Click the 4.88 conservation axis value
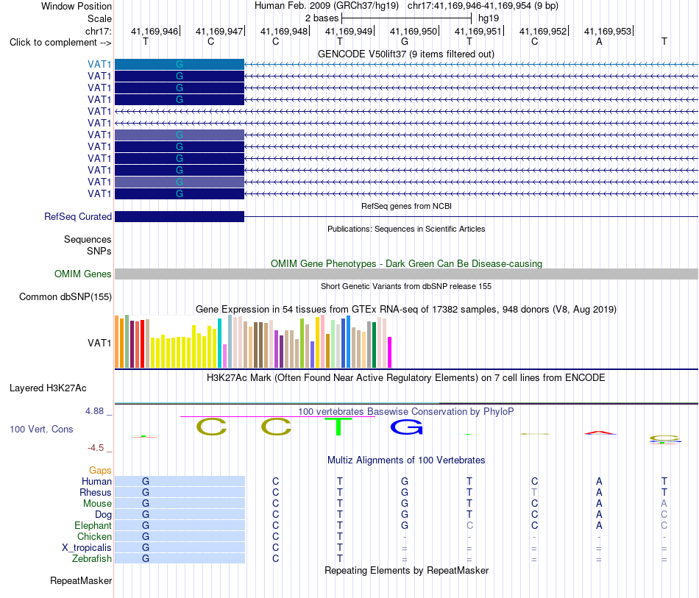This screenshot has height=598, width=699. click(94, 411)
